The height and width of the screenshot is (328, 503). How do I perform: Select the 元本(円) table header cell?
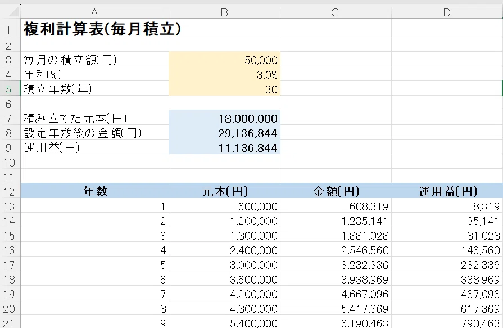[x=224, y=191]
